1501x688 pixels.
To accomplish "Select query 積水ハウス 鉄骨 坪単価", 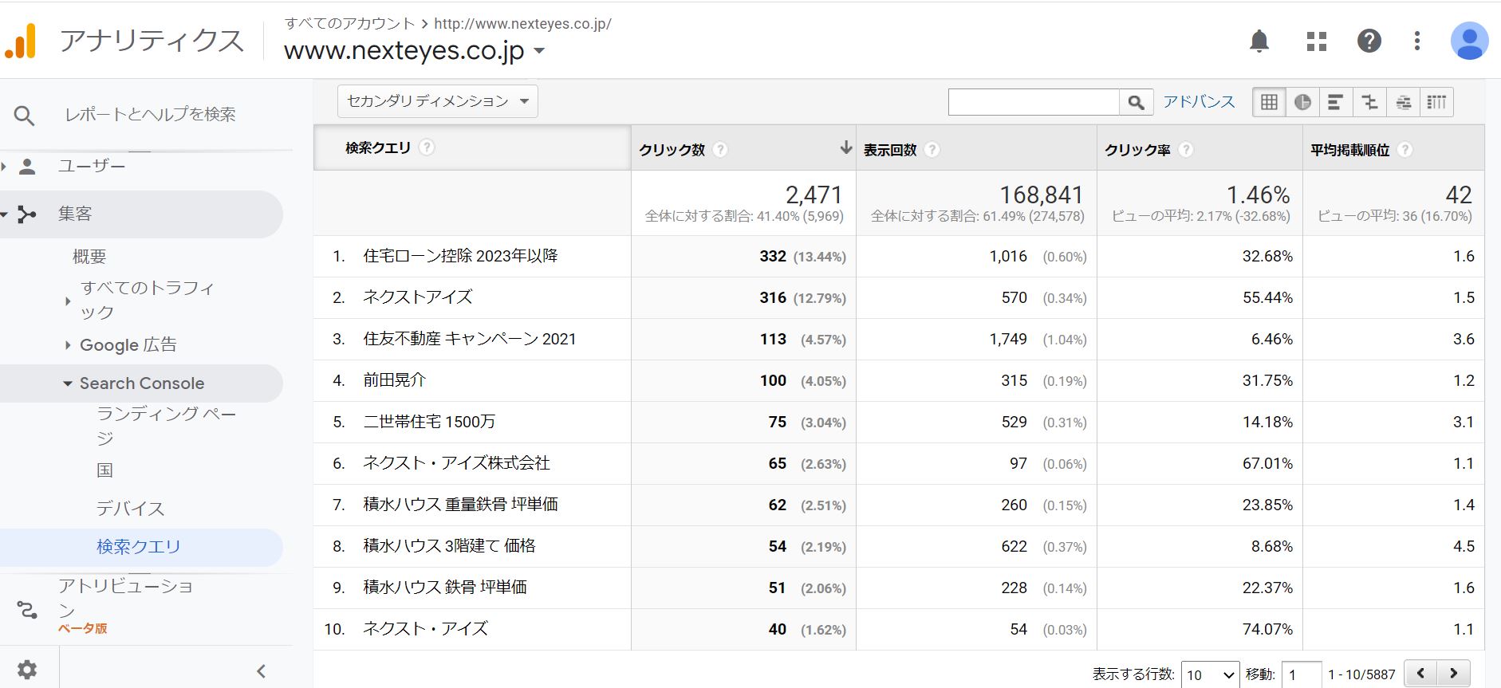I will pyautogui.click(x=445, y=588).
